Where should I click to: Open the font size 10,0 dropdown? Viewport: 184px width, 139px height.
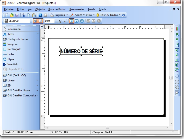[x=56, y=21]
